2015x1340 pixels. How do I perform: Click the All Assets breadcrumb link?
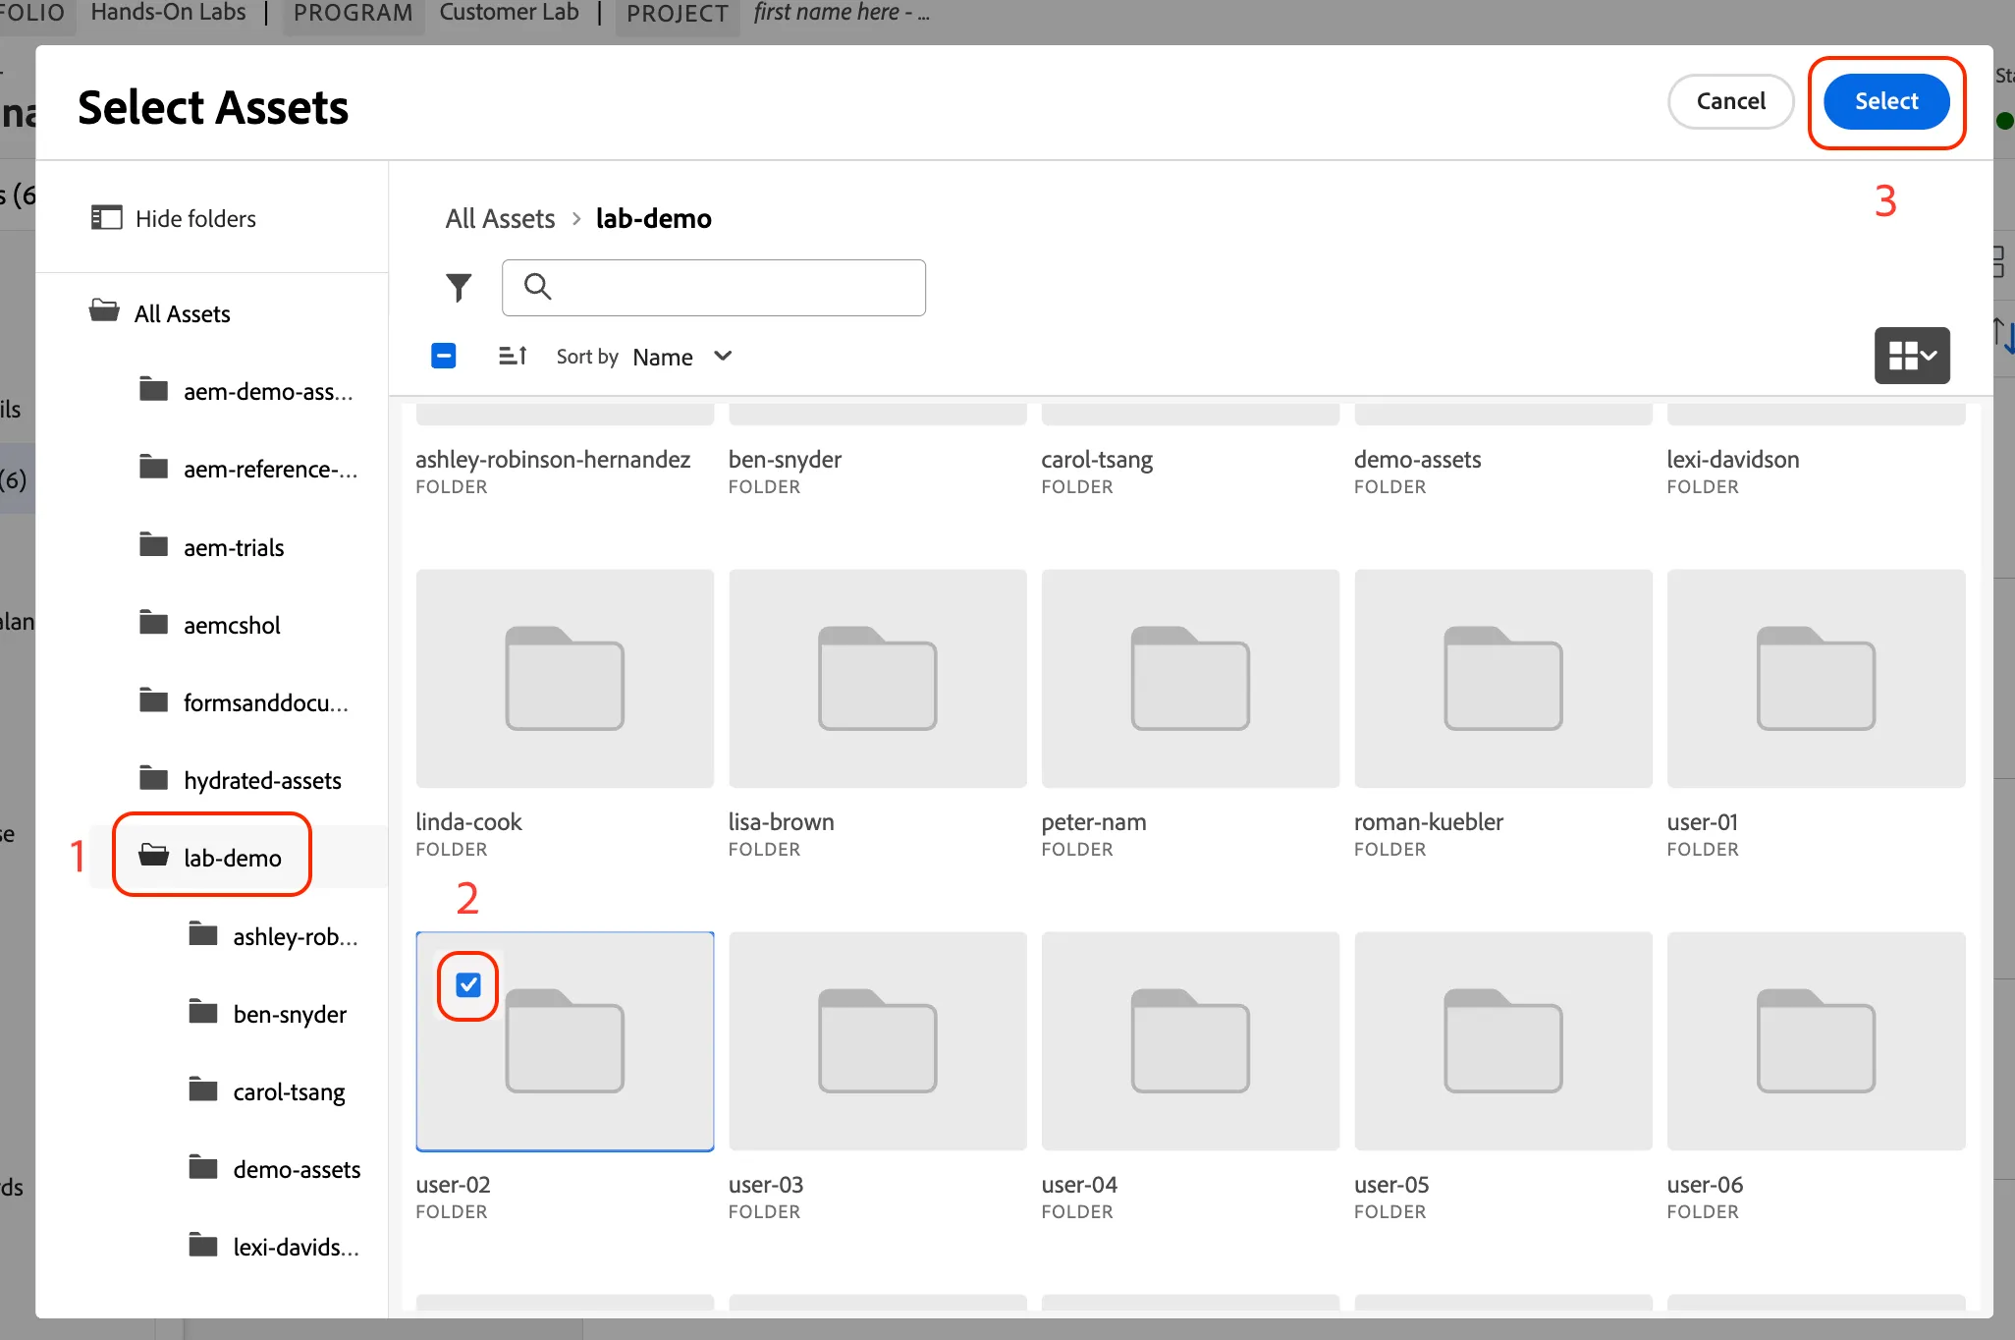tap(500, 218)
